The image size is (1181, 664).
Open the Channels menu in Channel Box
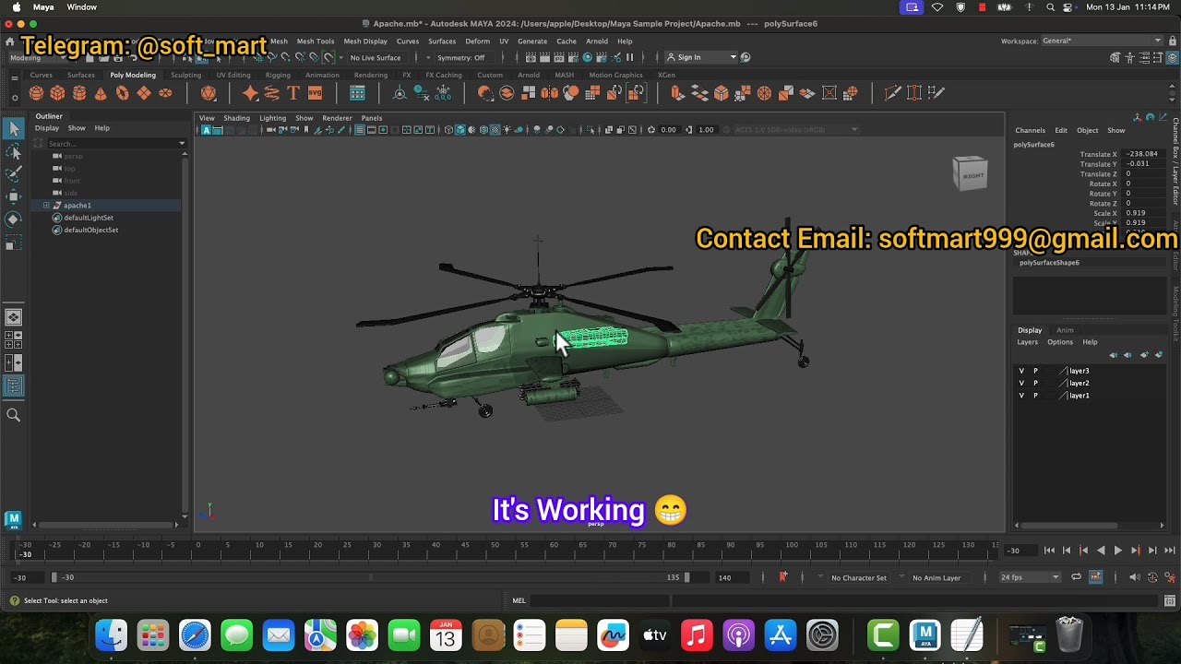click(1030, 130)
